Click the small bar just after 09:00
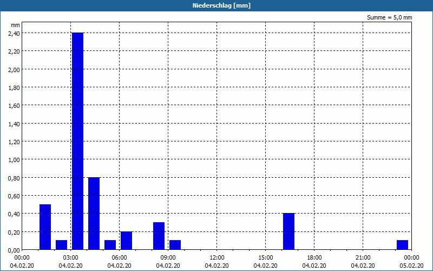Screen dimensions: 433x271 tap(175, 245)
